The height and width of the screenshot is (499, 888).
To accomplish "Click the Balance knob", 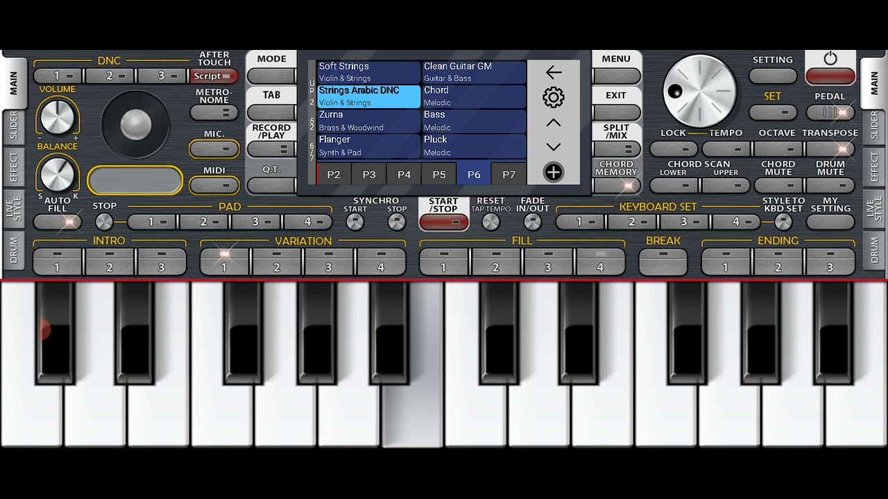I will [x=58, y=173].
